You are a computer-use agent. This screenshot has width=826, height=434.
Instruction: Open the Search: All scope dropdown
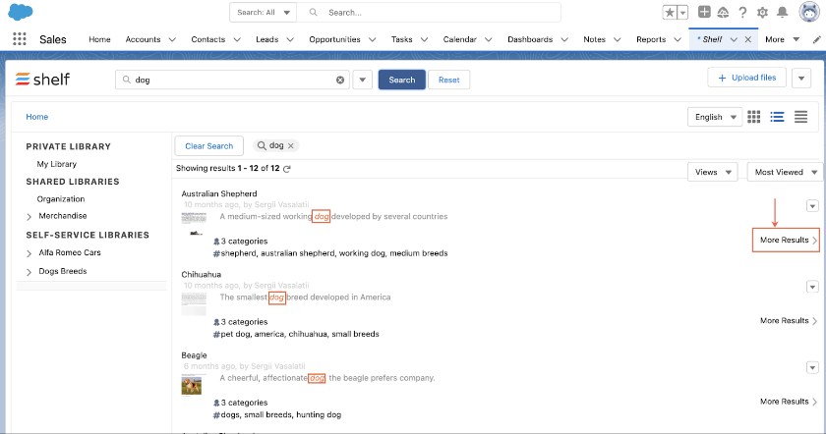click(263, 13)
